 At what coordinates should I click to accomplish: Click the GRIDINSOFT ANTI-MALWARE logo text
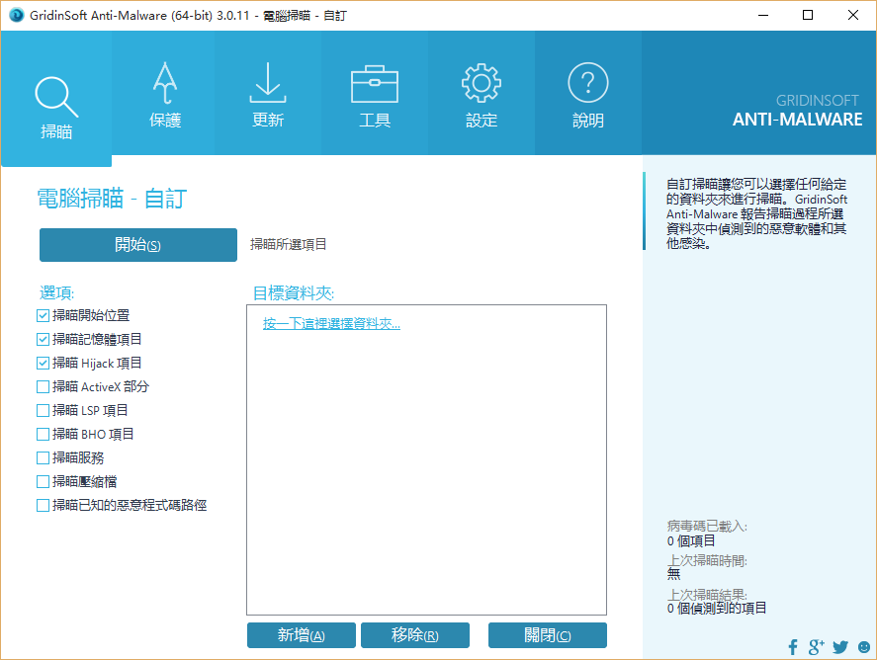pyautogui.click(x=797, y=111)
